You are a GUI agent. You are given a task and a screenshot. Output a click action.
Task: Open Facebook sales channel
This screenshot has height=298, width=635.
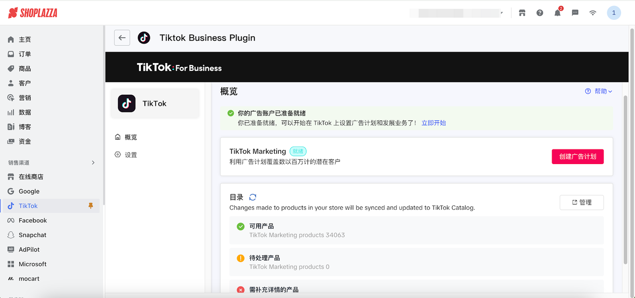[x=33, y=220]
